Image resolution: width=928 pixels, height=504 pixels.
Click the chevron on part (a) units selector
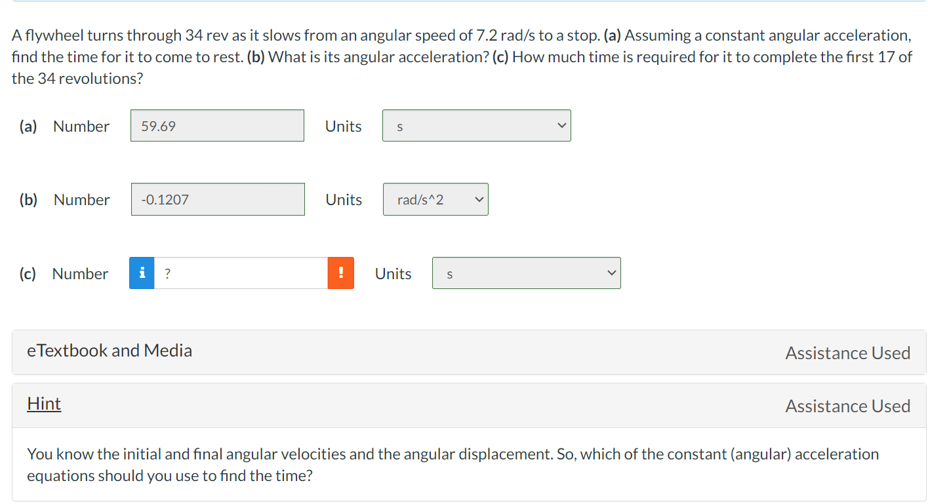click(x=561, y=125)
